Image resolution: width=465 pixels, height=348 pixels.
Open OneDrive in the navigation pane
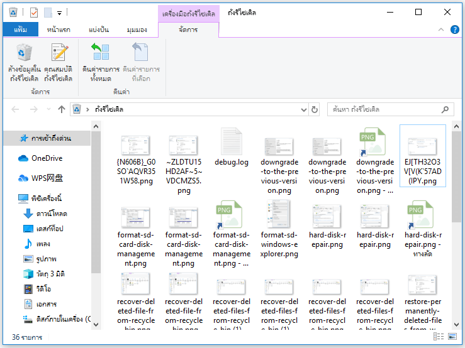tap(47, 158)
